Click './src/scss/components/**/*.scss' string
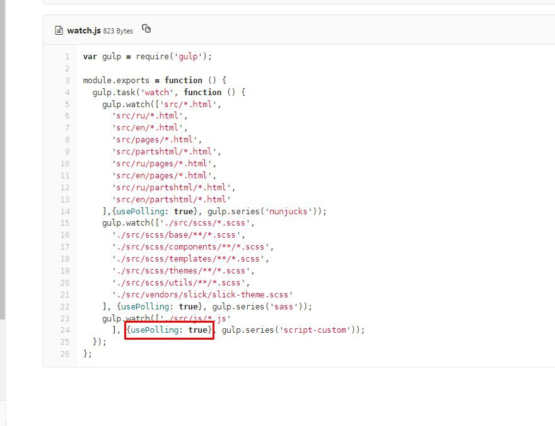Viewport: 555px width, 426px height. click(190, 247)
